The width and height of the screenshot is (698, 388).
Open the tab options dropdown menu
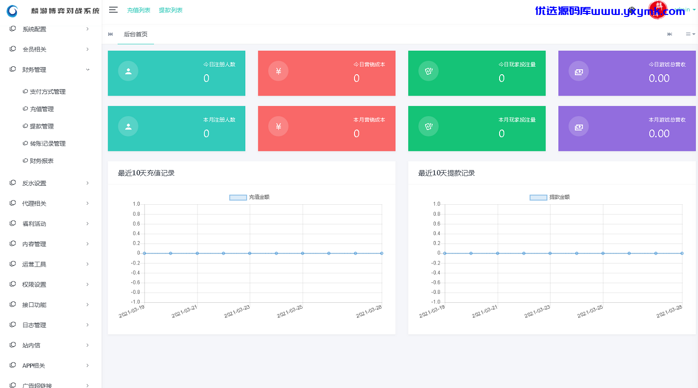coord(690,34)
